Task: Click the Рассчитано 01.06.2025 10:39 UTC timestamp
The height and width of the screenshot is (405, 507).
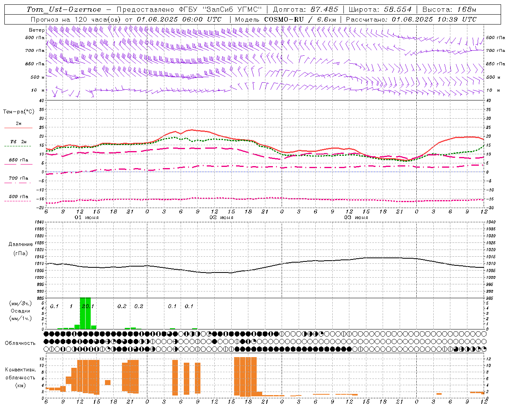Action: pyautogui.click(x=411, y=19)
